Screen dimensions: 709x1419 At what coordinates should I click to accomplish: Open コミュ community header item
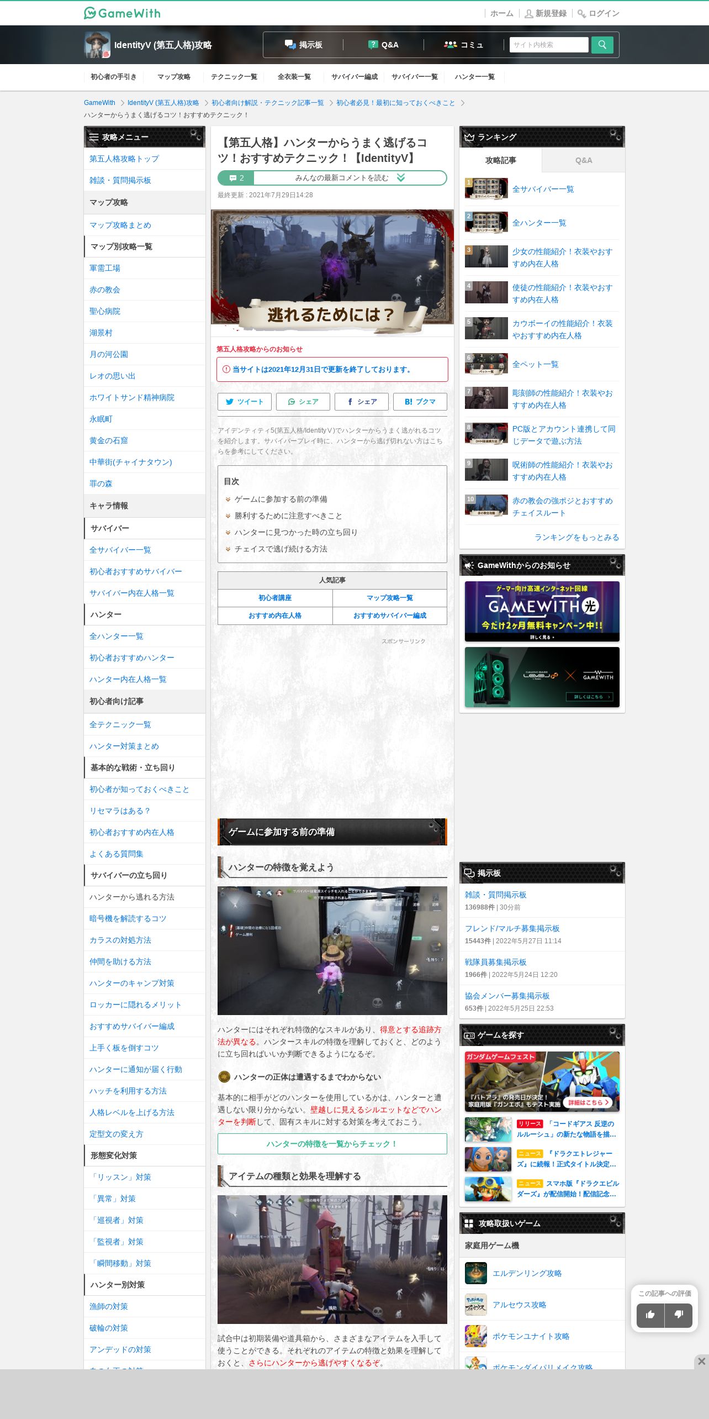464,45
